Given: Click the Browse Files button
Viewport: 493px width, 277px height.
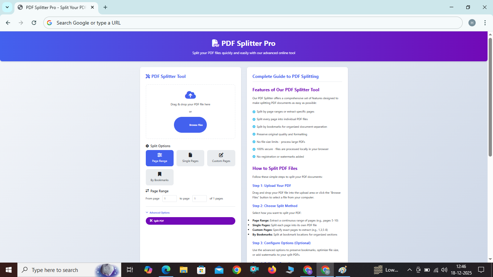Looking at the screenshot, I should point(190,124).
